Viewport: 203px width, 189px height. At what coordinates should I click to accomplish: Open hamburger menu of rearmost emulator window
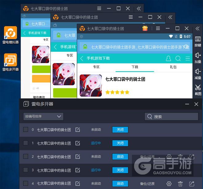pos(99,8)
